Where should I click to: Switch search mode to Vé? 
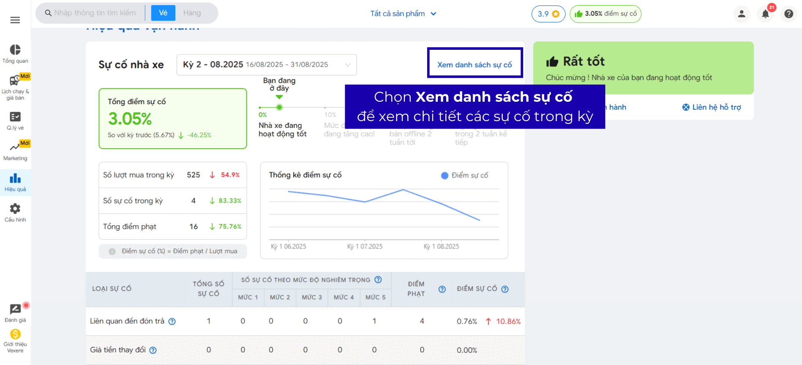click(x=163, y=13)
